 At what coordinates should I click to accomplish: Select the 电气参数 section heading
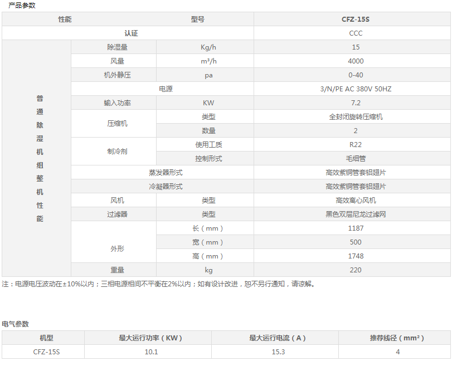(x=16, y=324)
